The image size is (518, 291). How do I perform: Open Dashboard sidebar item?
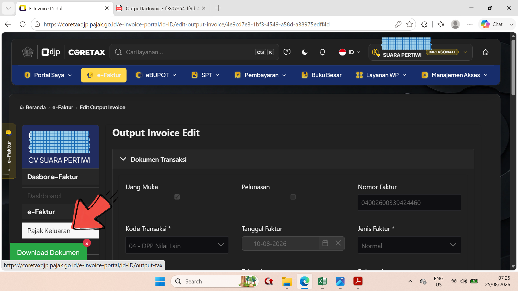click(x=44, y=196)
